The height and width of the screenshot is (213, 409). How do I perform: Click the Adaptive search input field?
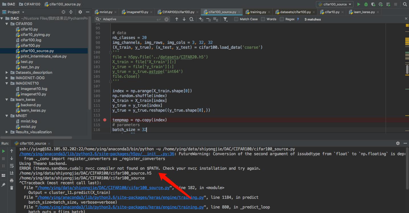[x=132, y=19]
